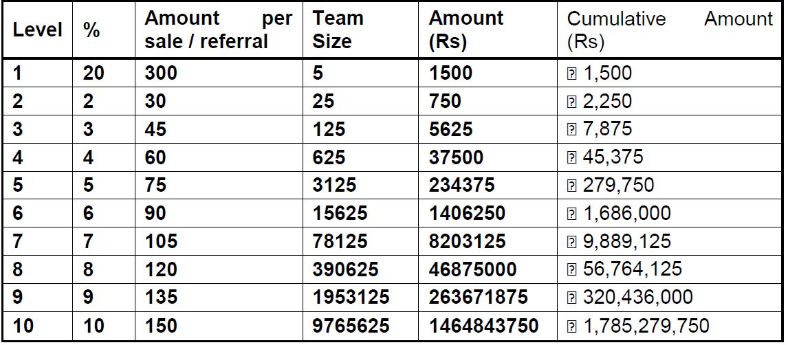
Task: Select the "Cumulative Amount (Rs)" header cell
Action: click(669, 30)
